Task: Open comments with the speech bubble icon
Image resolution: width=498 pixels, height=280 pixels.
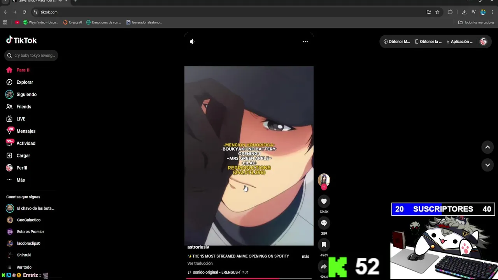Action: point(324,223)
